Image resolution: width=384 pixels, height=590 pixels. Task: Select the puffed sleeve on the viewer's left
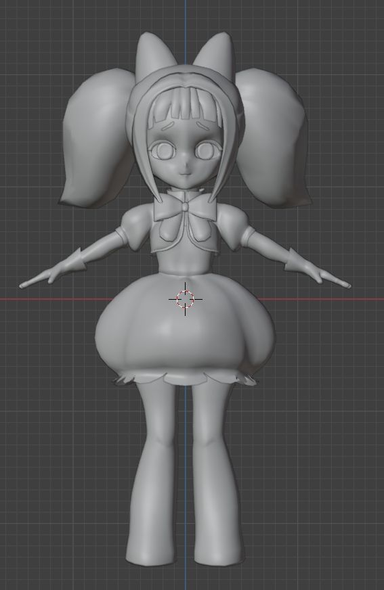point(133,229)
